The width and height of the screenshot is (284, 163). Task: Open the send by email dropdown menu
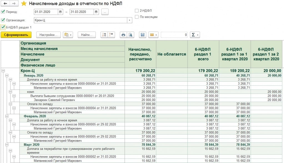click(153, 35)
